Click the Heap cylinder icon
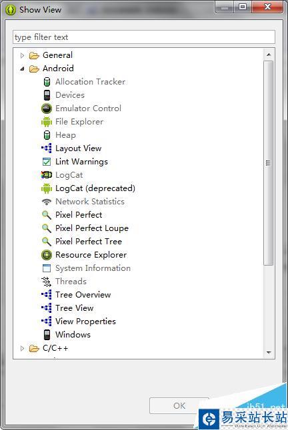 click(47, 135)
